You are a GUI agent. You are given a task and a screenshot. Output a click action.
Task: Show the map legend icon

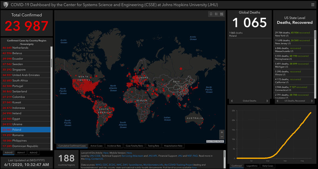point(216,14)
